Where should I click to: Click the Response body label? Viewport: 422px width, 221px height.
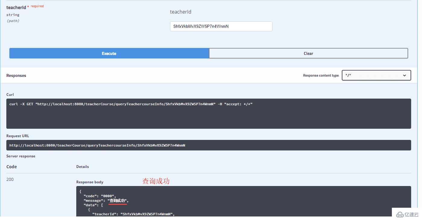(90, 182)
